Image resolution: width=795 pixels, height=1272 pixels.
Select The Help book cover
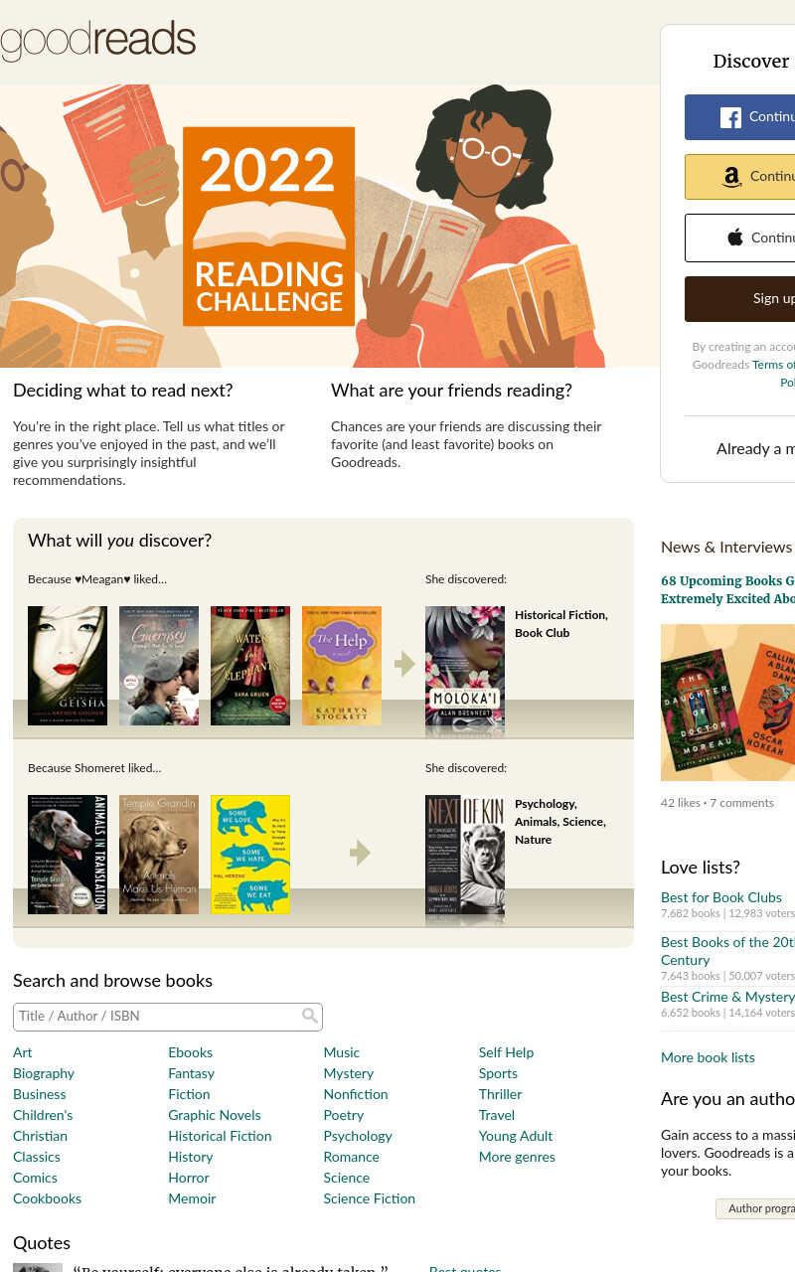[x=342, y=666]
